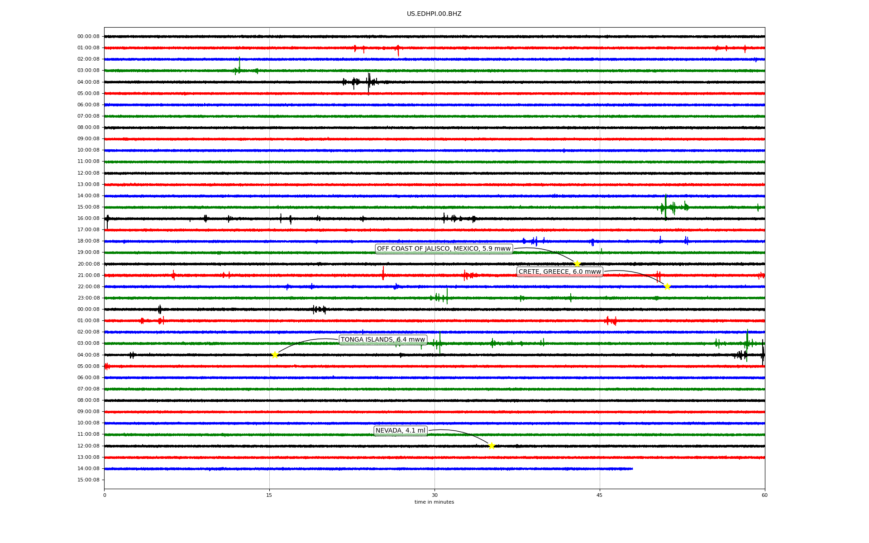Select the 'TONGA ISLANDS, 6.4 mww' annotation label
This screenshot has height=543, width=869.
383,340
